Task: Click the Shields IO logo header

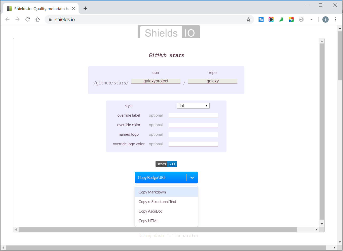Action: [169, 32]
